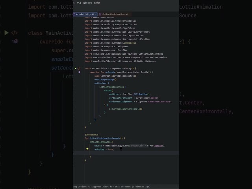Click the import 'androidx.compose.ui.Alignment'

point(107,46)
